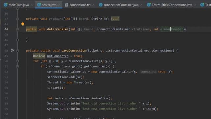211x119 pixels.
Task: Click the highlighted Boolean type on line 49
Action: 39,56
